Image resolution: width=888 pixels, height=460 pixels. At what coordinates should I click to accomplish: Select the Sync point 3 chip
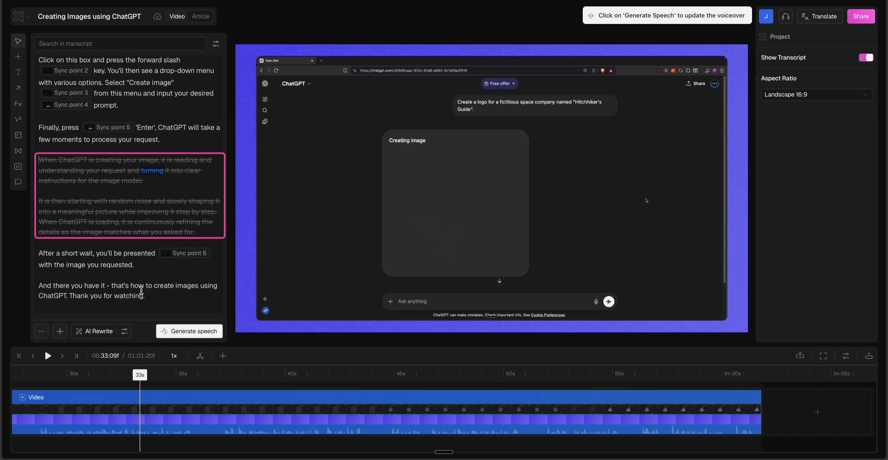66,93
